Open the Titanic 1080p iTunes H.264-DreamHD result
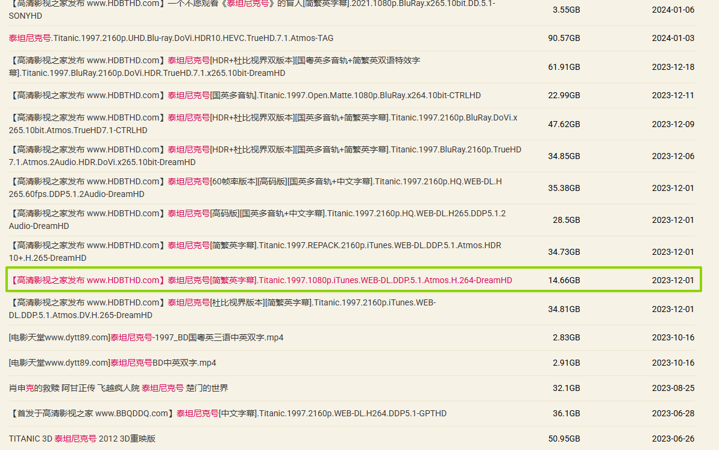719x450 pixels. pyautogui.click(x=260, y=280)
